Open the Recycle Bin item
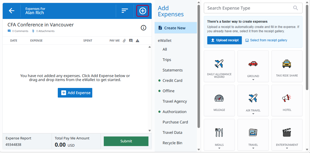Screen dimensions: 310x153 (x=172, y=143)
